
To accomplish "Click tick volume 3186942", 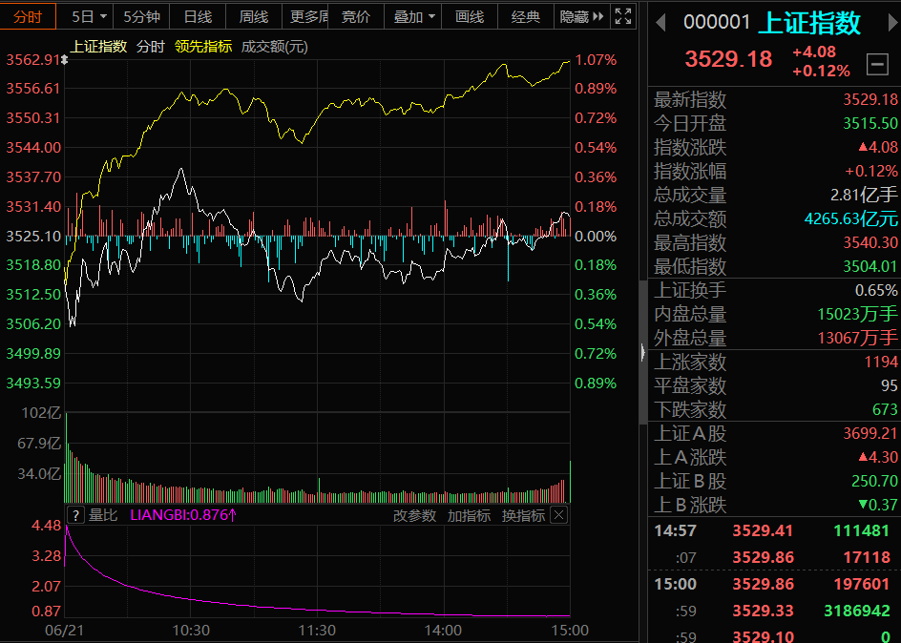I will [857, 611].
